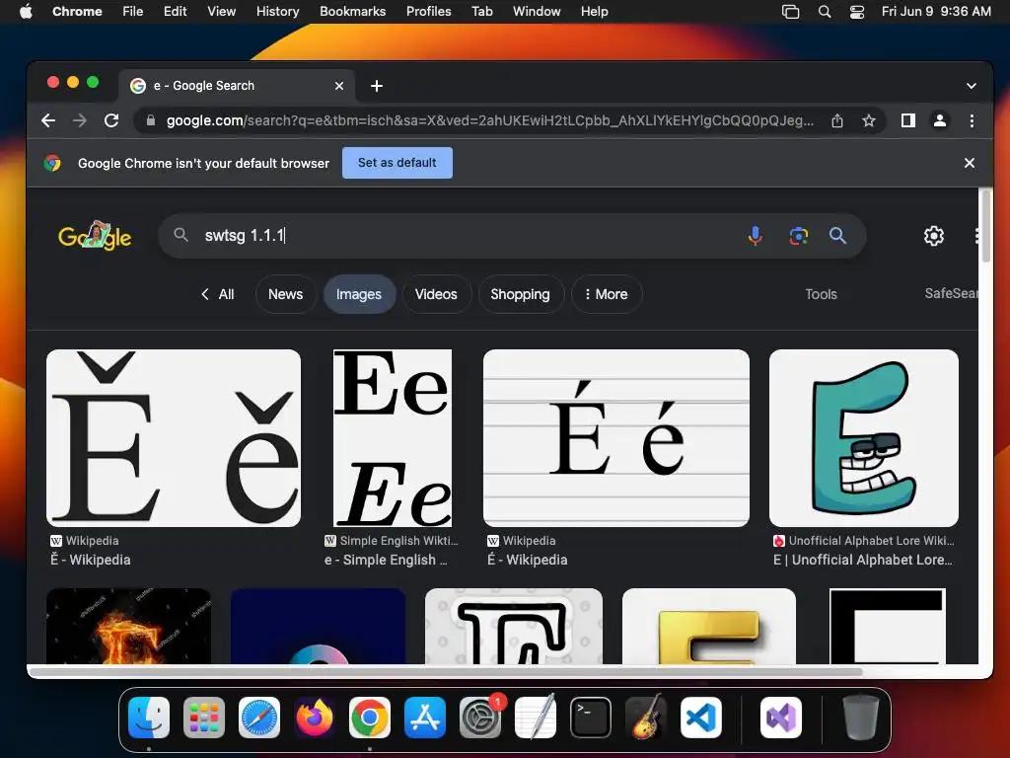Submit search with blue magnifier button
Screen dimensions: 1010x758
coord(837,235)
